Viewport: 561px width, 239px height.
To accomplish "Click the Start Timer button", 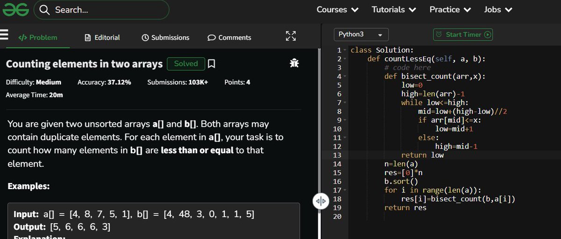I will coord(463,34).
